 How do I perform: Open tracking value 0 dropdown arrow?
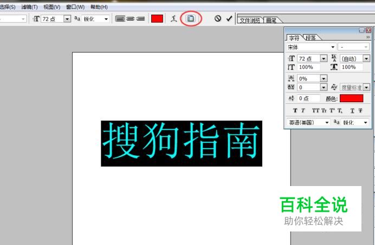(x=324, y=87)
